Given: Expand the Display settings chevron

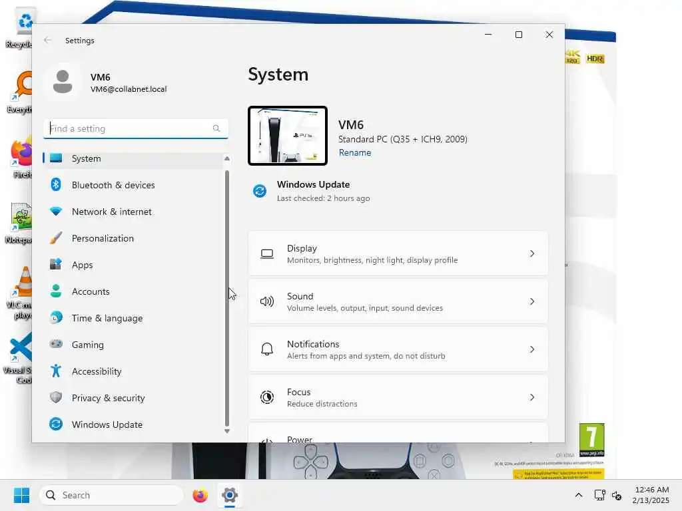Looking at the screenshot, I should 532,254.
